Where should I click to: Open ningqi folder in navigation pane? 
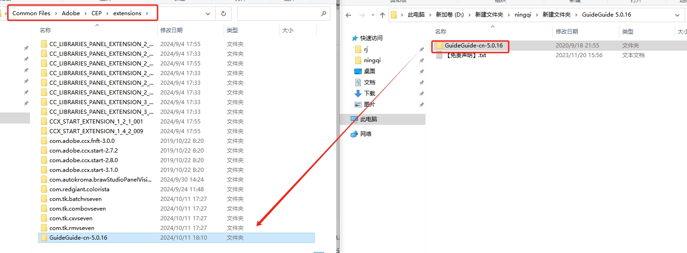(x=372, y=60)
